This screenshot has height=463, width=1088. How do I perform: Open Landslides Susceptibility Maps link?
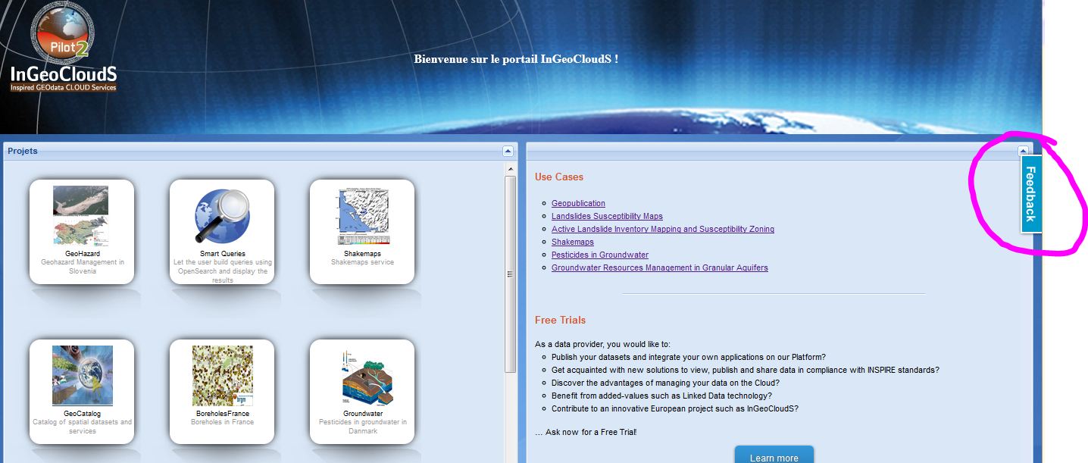tap(607, 216)
